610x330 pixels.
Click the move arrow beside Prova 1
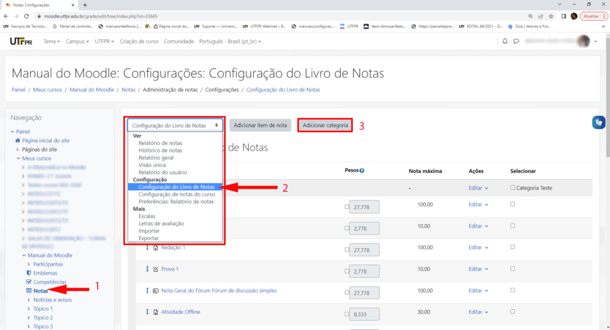(x=148, y=269)
